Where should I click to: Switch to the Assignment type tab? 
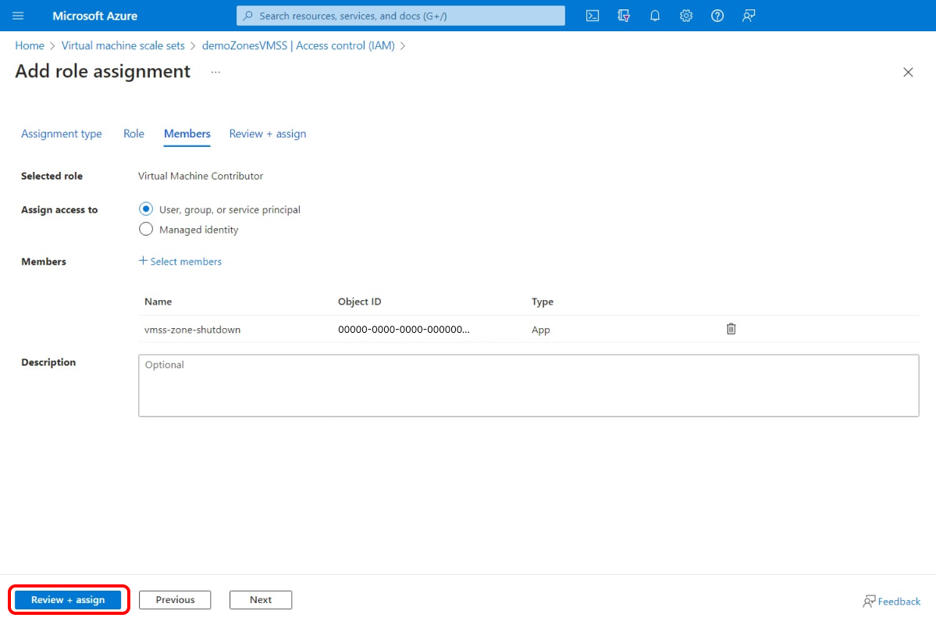pyautogui.click(x=62, y=134)
